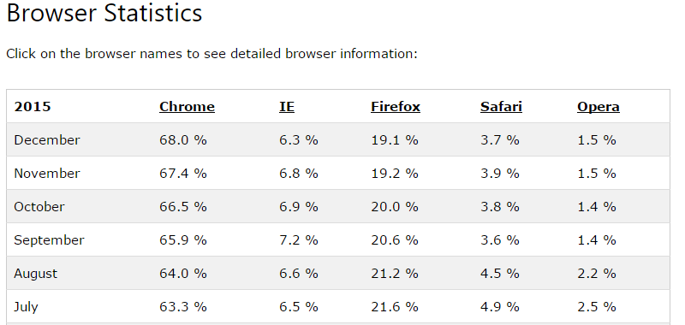685x325 pixels.
Task: Open the Chrome browser information link
Action: click(x=187, y=107)
